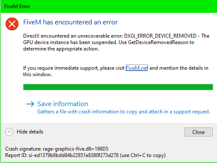Click the blue Save information arrow icon
This screenshot has height=163, width=217.
30,104
